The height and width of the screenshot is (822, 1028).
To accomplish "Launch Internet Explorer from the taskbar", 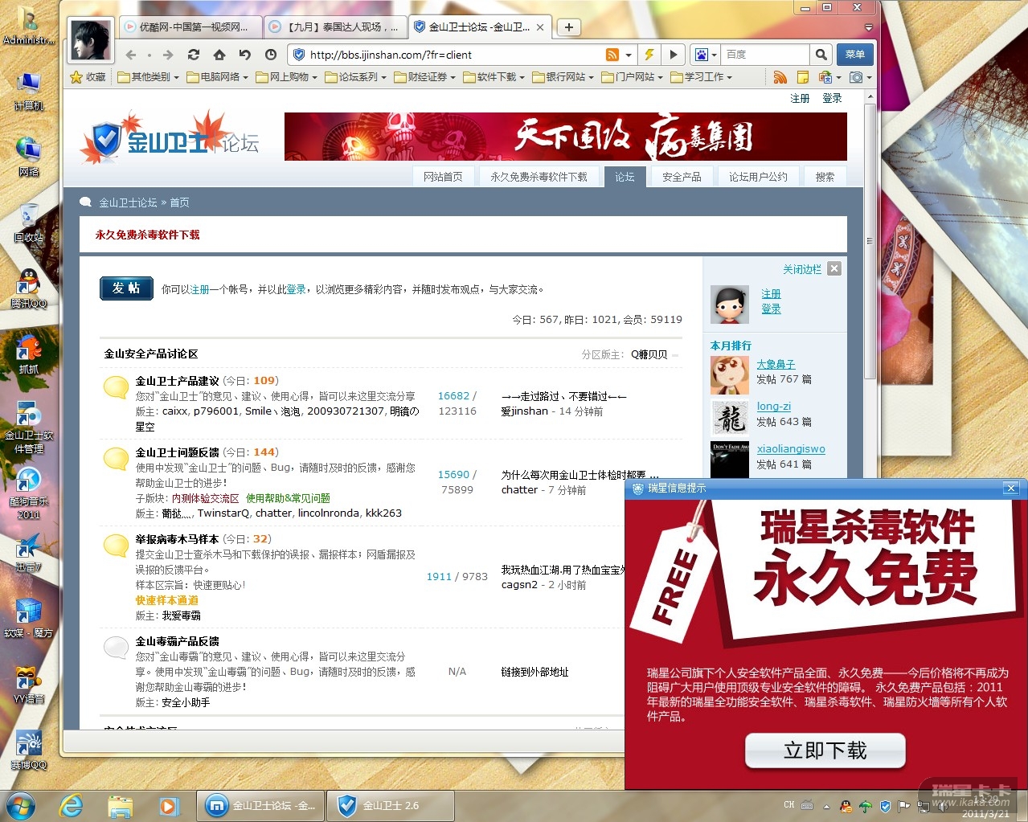I will [71, 805].
